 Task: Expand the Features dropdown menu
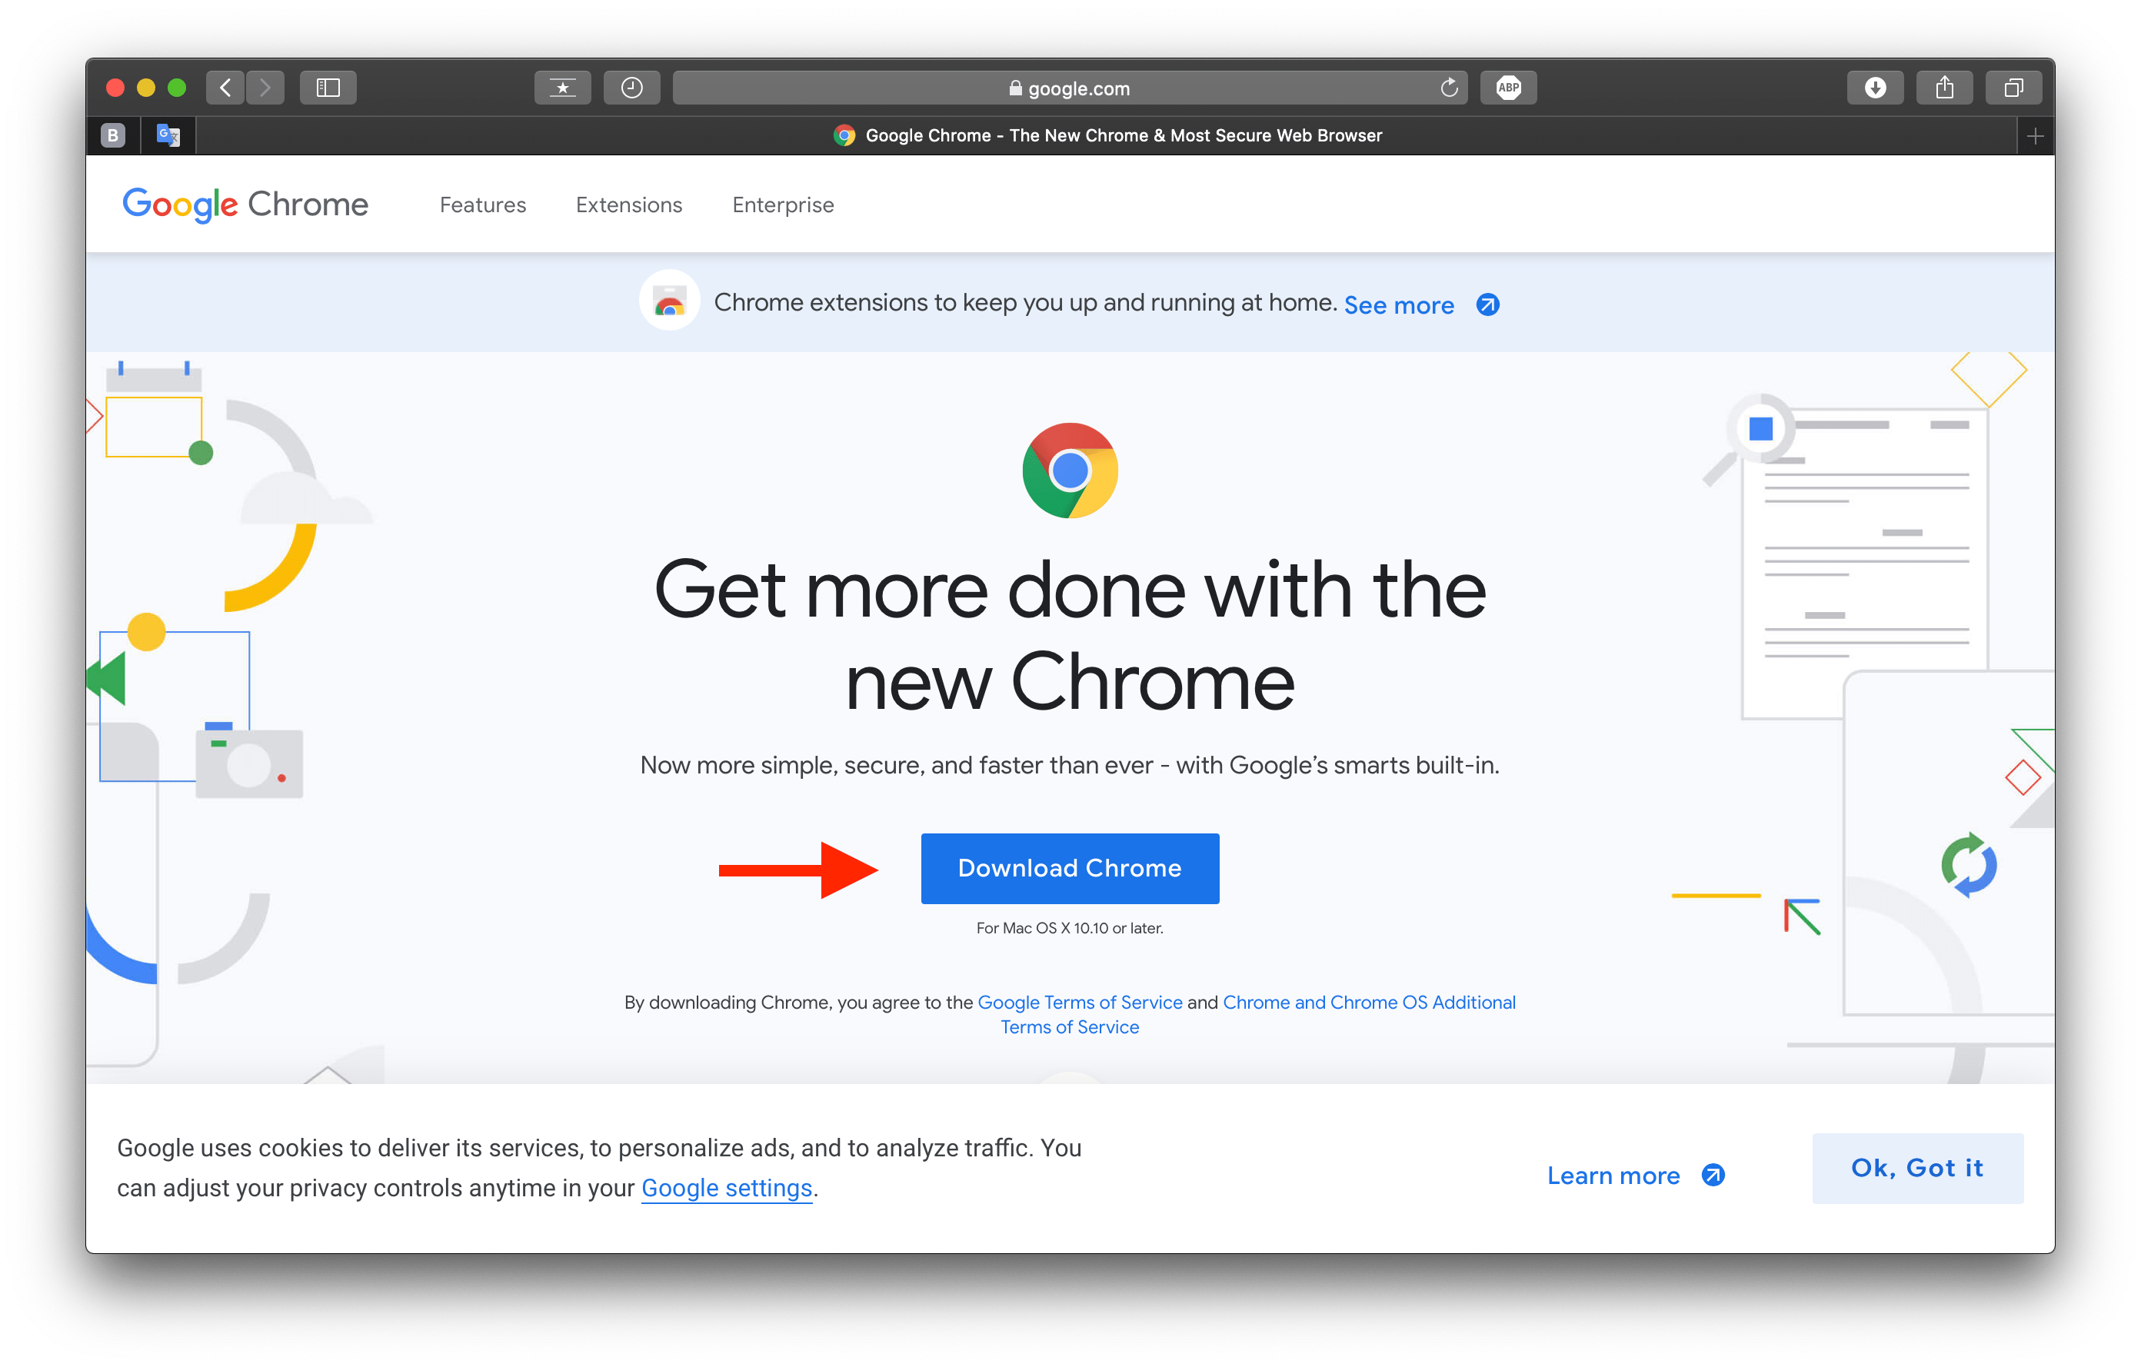point(485,203)
